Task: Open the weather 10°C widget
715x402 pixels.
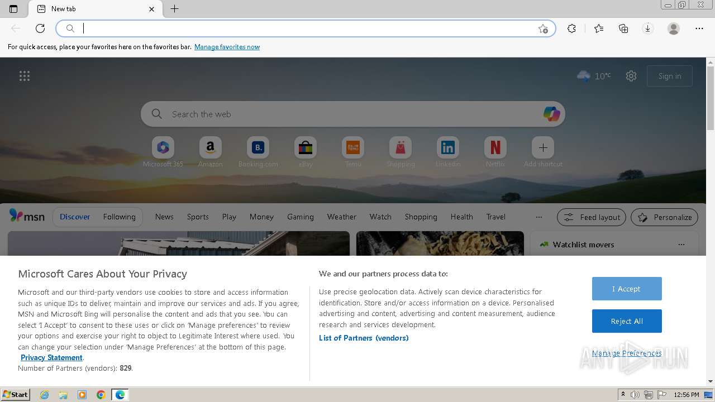Action: coord(594,76)
